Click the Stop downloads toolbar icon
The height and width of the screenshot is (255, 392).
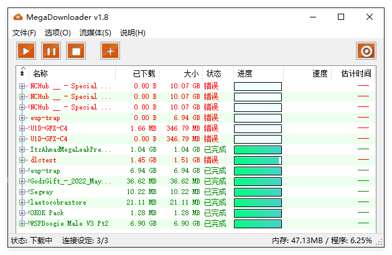[76, 51]
